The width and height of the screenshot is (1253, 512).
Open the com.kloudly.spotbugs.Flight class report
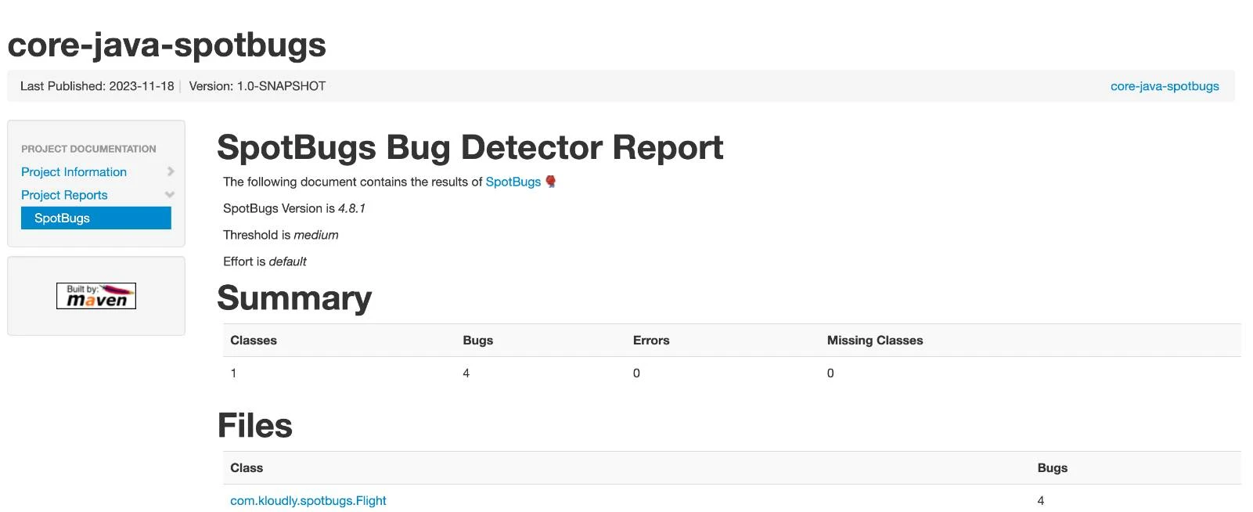click(x=308, y=500)
